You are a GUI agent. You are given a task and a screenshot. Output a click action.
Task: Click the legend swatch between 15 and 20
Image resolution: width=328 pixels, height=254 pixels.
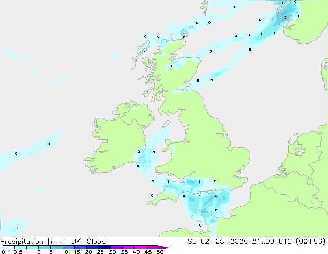click(80, 247)
